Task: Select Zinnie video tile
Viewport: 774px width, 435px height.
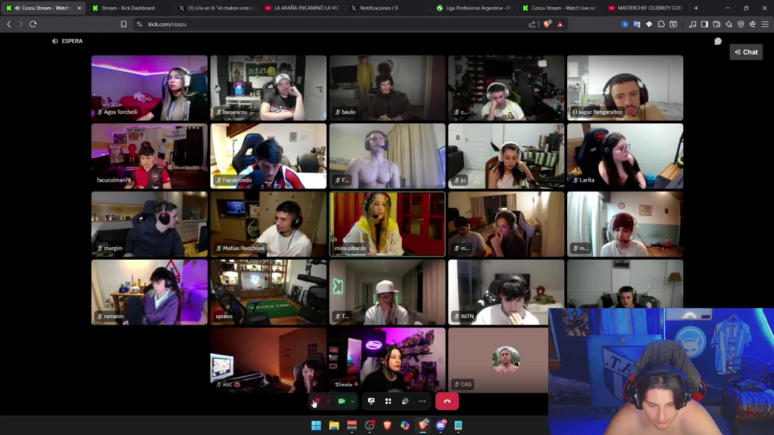Action: pos(387,361)
